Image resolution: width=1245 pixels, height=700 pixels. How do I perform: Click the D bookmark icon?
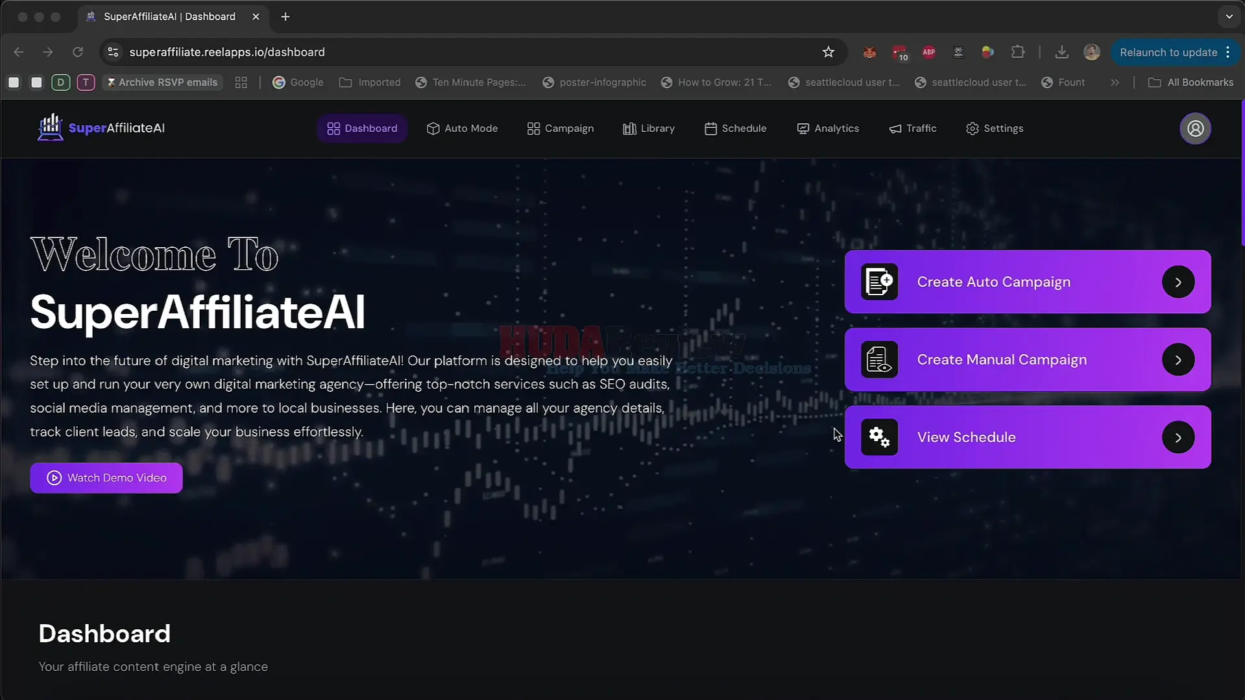pyautogui.click(x=61, y=82)
